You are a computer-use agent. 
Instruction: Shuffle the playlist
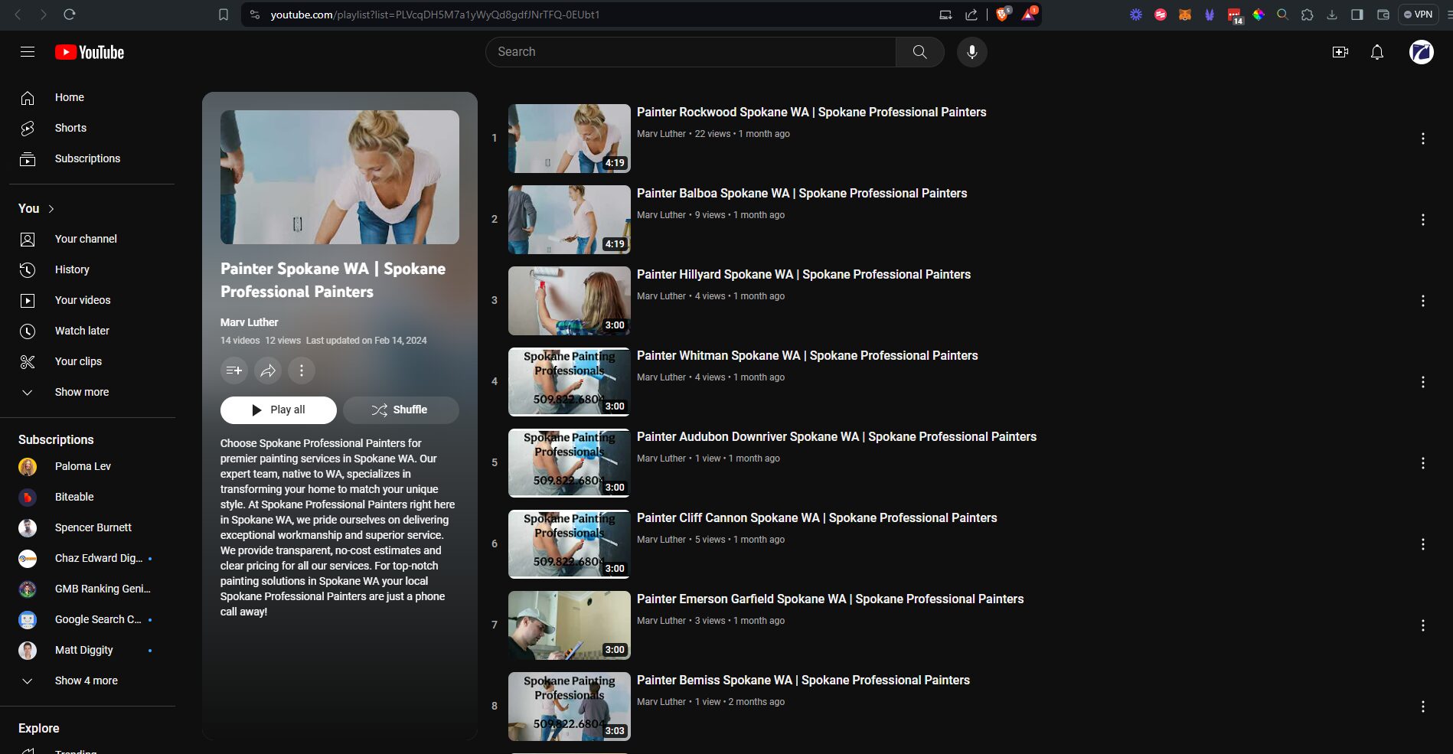click(400, 410)
